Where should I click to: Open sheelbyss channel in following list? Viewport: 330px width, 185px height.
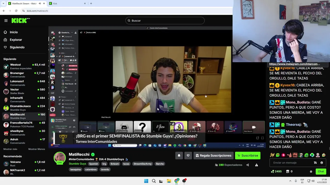pos(24,133)
